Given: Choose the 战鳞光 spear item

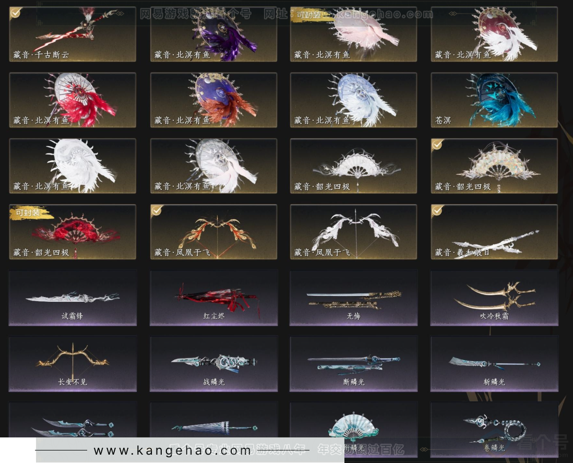Looking at the screenshot, I should pyautogui.click(x=213, y=364).
